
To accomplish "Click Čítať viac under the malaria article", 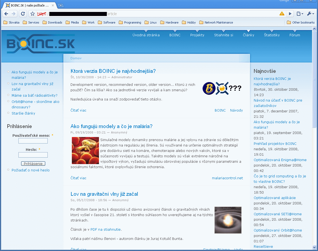I will pos(78,178).
